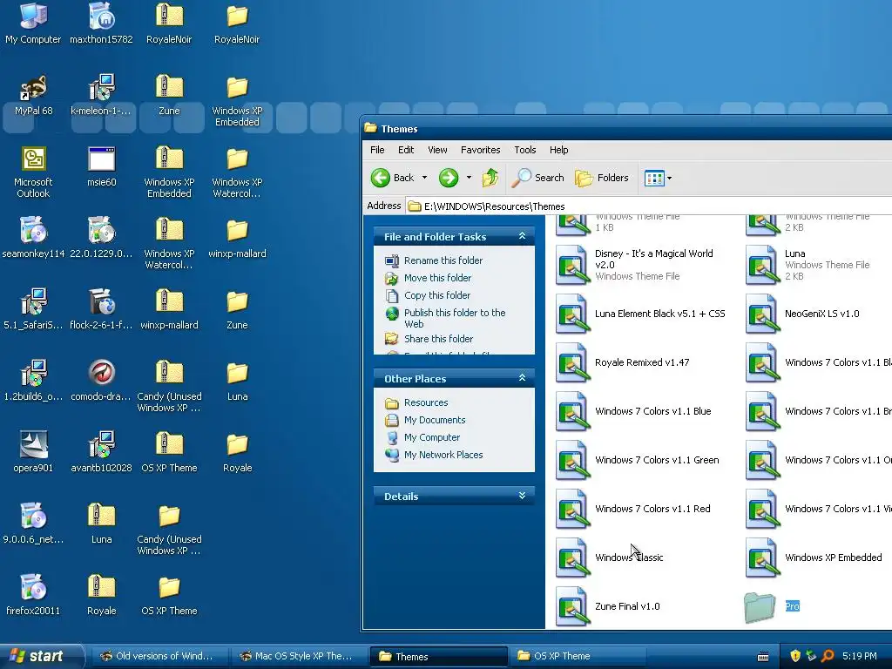
Task: Switch to OS XP Theme taskbar button
Action: (x=577, y=657)
